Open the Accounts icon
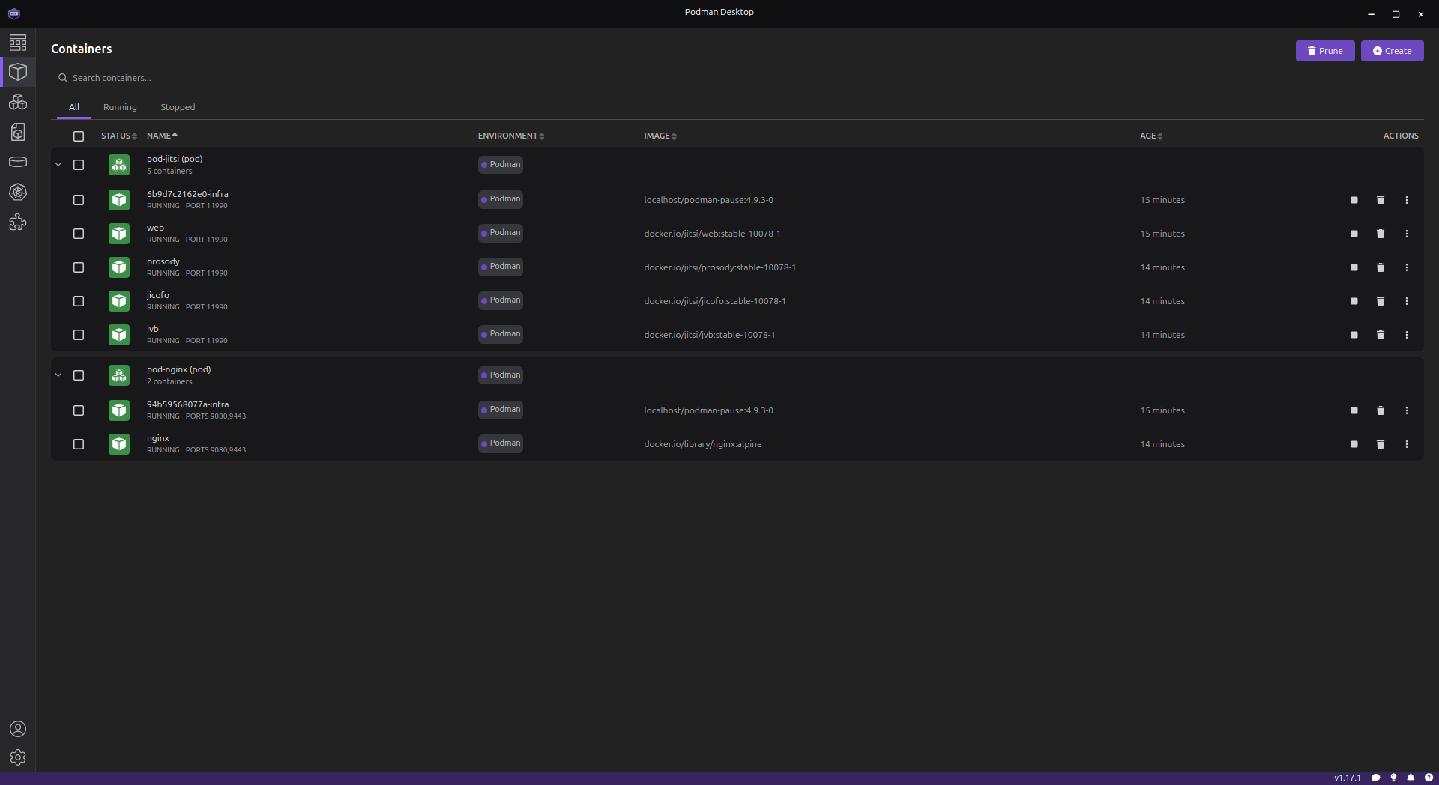This screenshot has height=785, width=1439. point(18,729)
